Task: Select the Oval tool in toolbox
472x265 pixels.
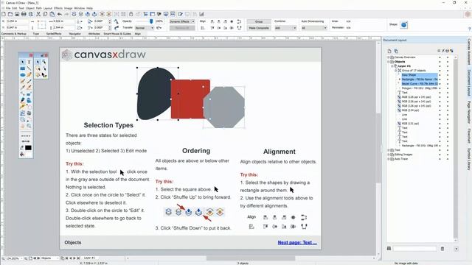Action: pyautogui.click(x=23, y=75)
